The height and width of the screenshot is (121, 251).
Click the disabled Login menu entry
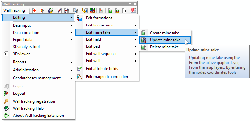click(38, 86)
